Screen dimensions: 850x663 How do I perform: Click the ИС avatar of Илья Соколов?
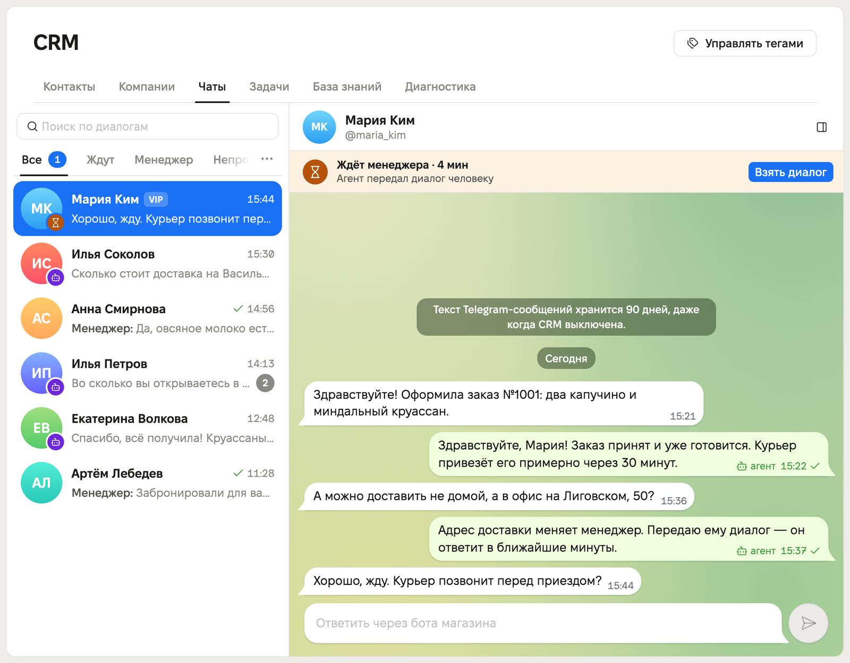click(41, 263)
